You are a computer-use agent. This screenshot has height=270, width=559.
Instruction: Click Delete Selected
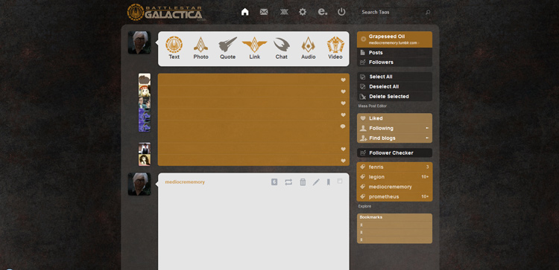(x=394, y=97)
